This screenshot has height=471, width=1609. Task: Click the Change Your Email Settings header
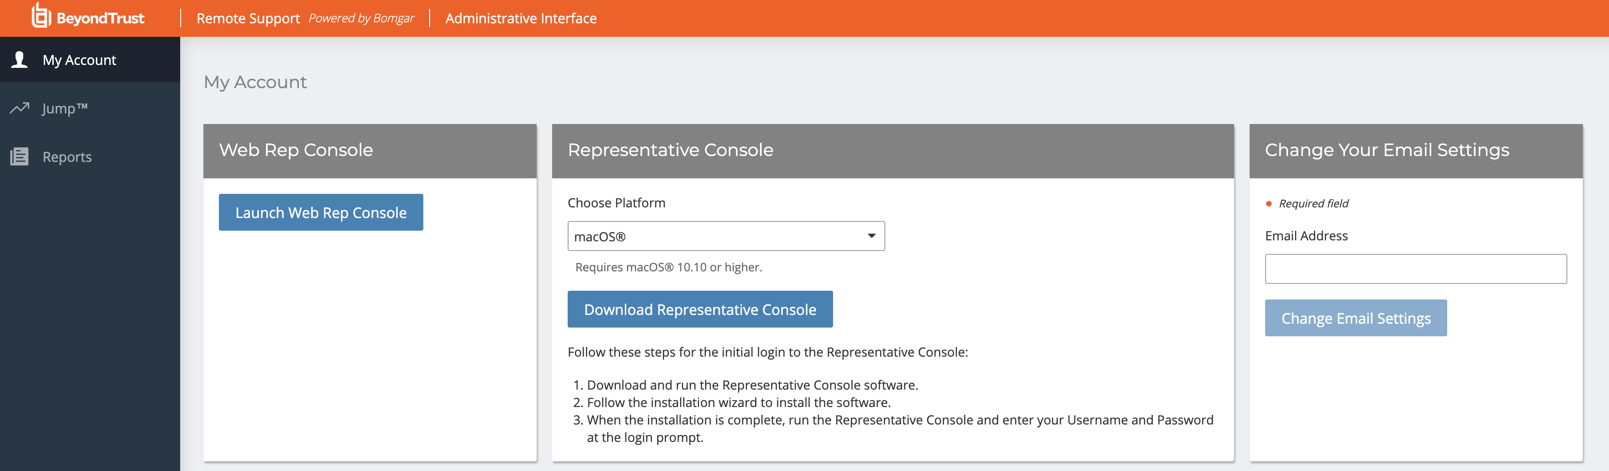[x=1387, y=150]
